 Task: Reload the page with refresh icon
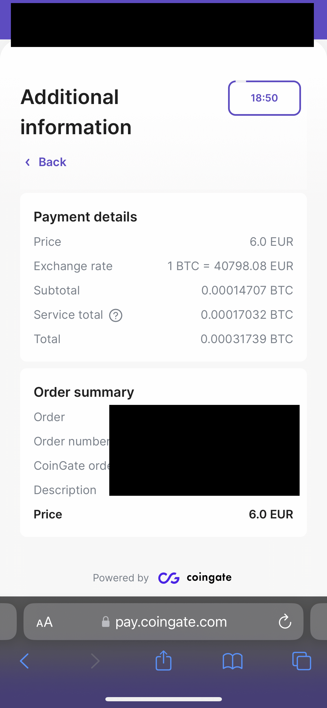285,622
